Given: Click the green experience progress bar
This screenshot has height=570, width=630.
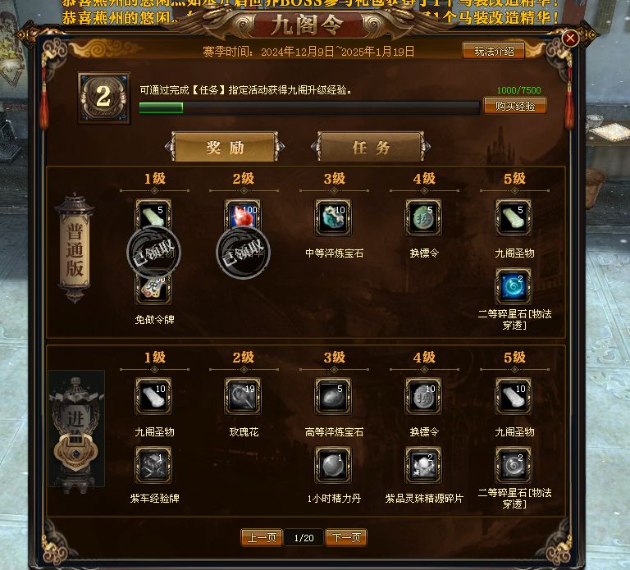Looking at the screenshot, I should tap(309, 107).
